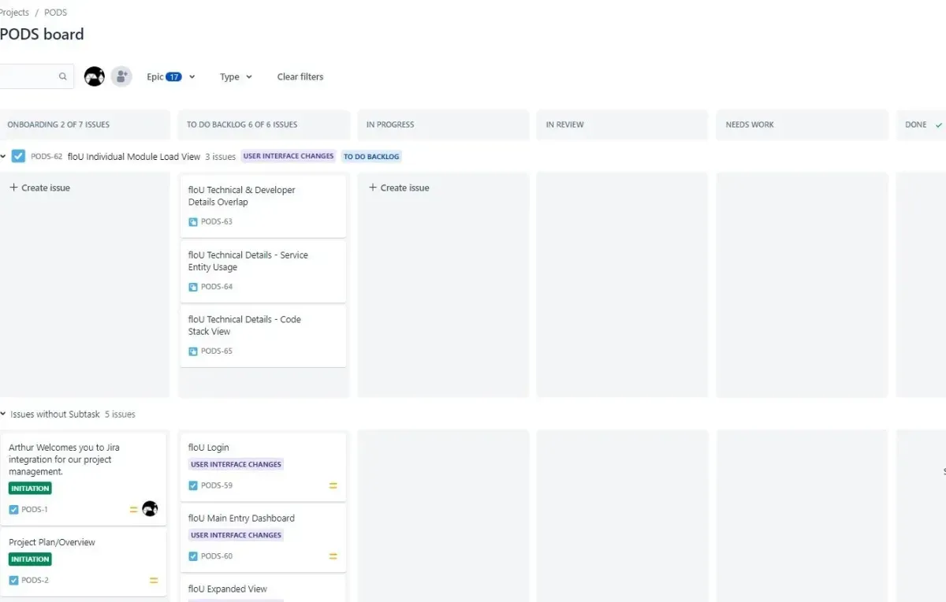Click assignee avatar on PODS-1 card
The width and height of the screenshot is (946, 602).
click(x=150, y=509)
